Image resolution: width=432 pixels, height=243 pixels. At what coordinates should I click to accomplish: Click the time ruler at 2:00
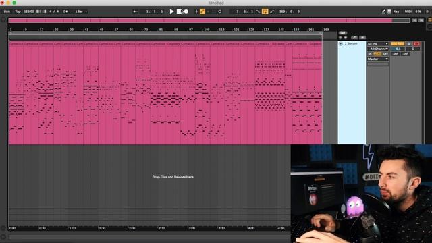click(132, 228)
